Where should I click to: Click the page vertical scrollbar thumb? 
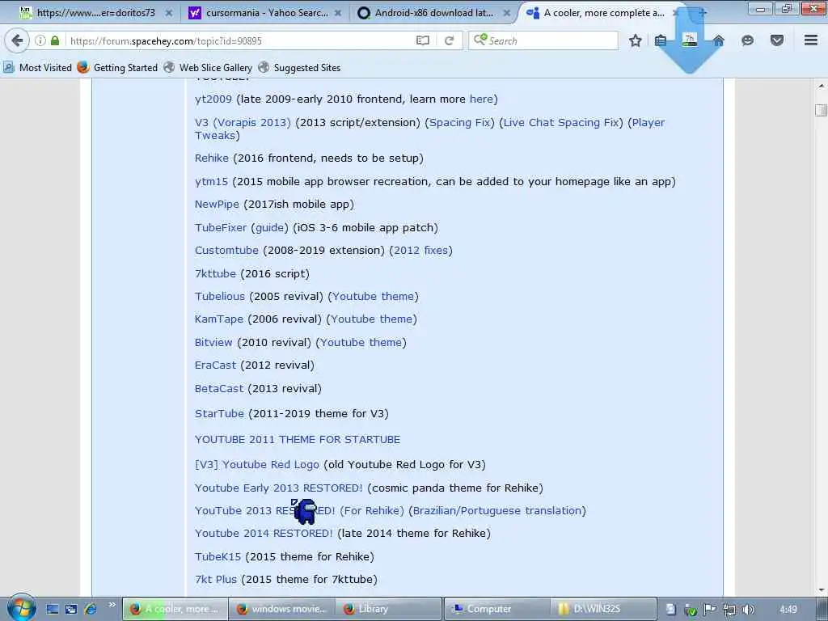pyautogui.click(x=822, y=110)
